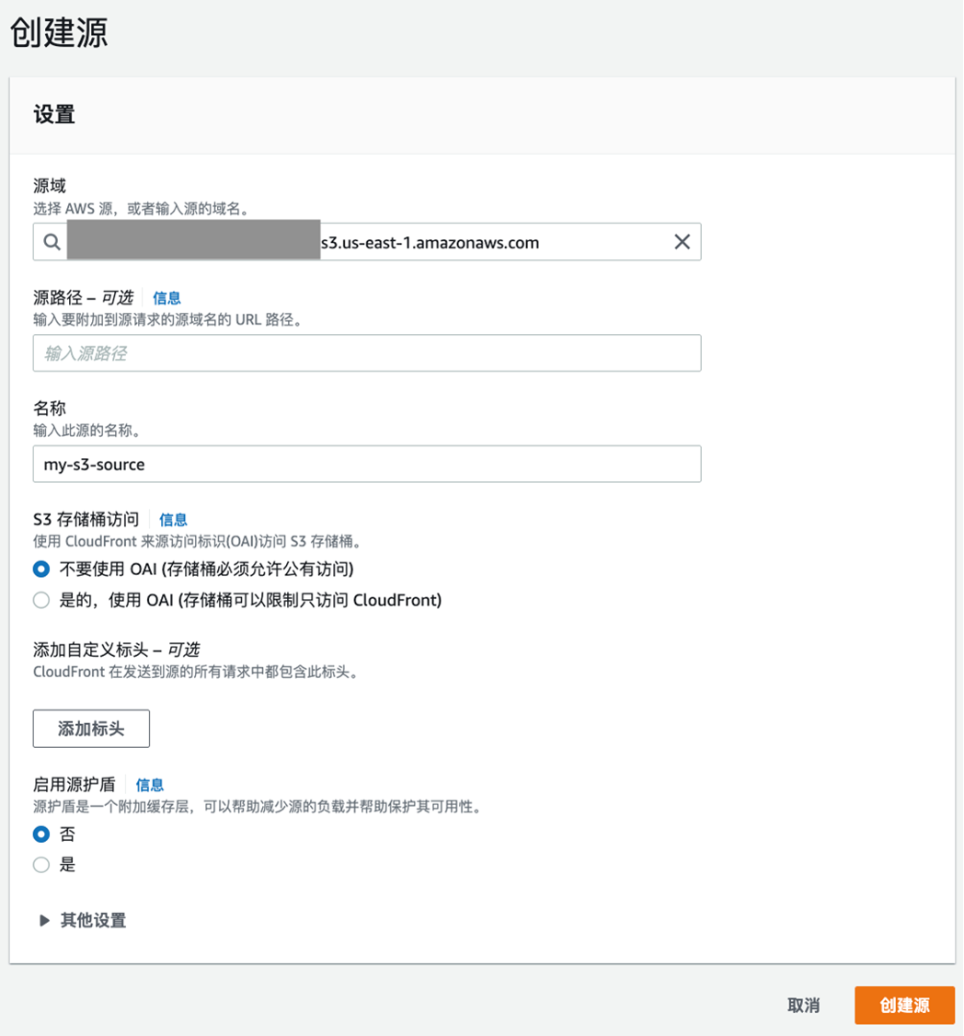Click the 源路径 input field
Viewport: 964px width, 1036px height.
(368, 353)
